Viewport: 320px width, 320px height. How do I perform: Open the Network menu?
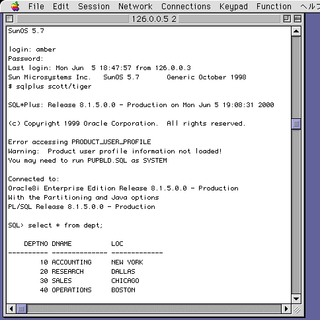coord(136,7)
